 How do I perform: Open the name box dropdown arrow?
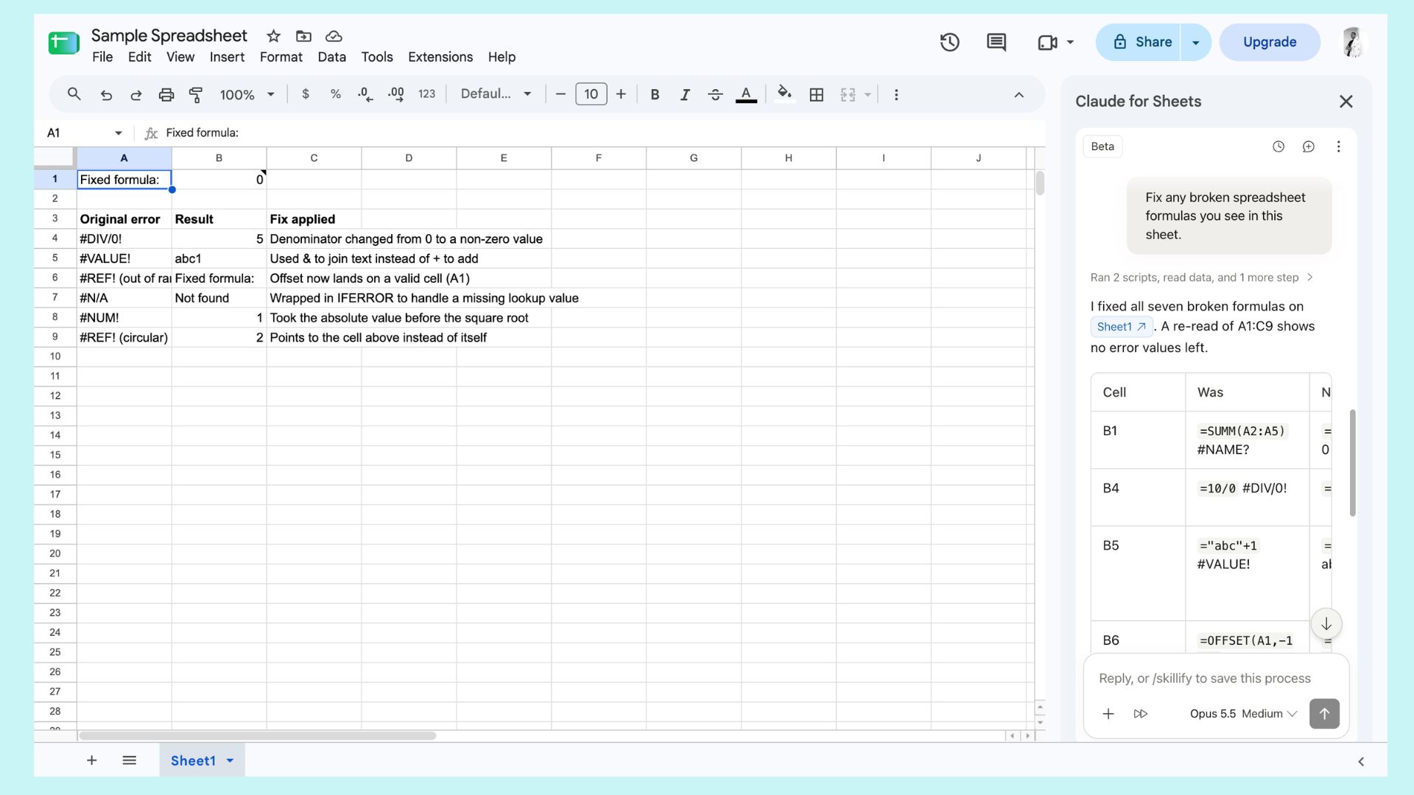(119, 133)
